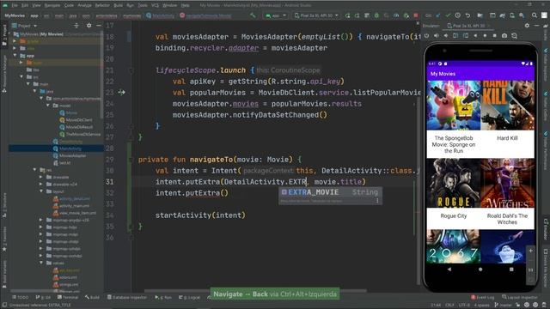Click emulator rotate left icon
Screen dimensions: 550x309
point(455,36)
